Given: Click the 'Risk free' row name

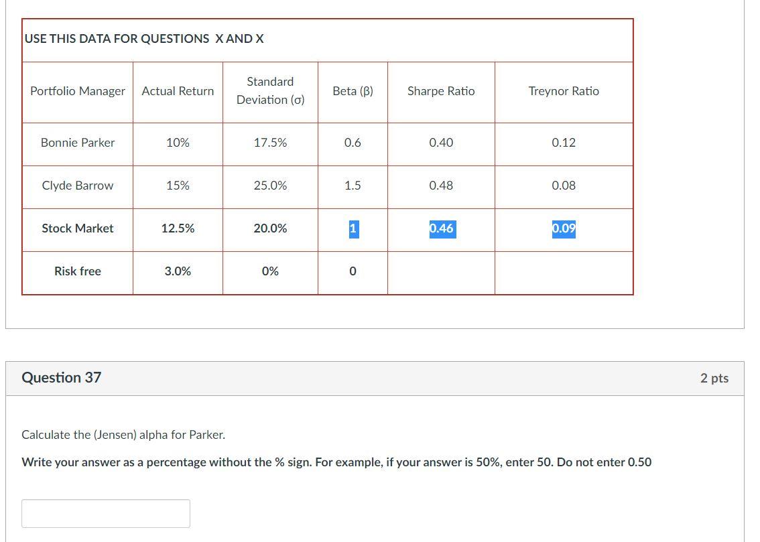Looking at the screenshot, I should (x=78, y=271).
